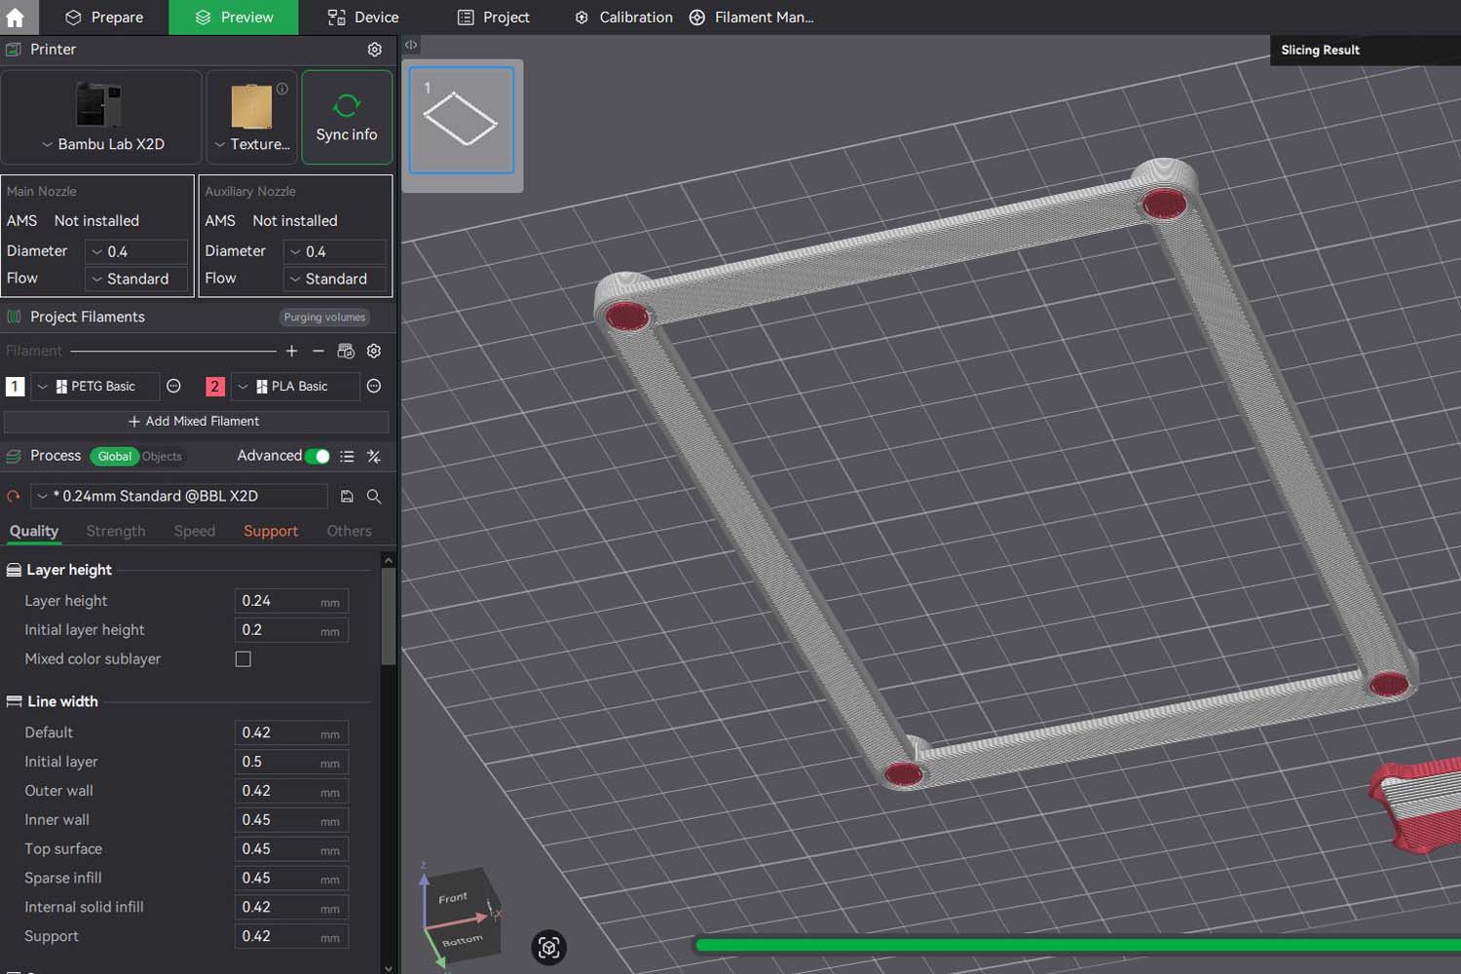The height and width of the screenshot is (974, 1461).
Task: Click Add Mixed Filament button
Action: [x=196, y=422]
